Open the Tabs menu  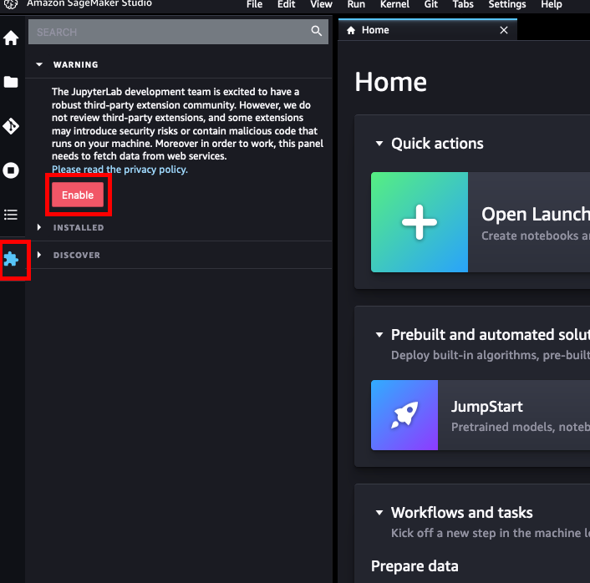(463, 4)
